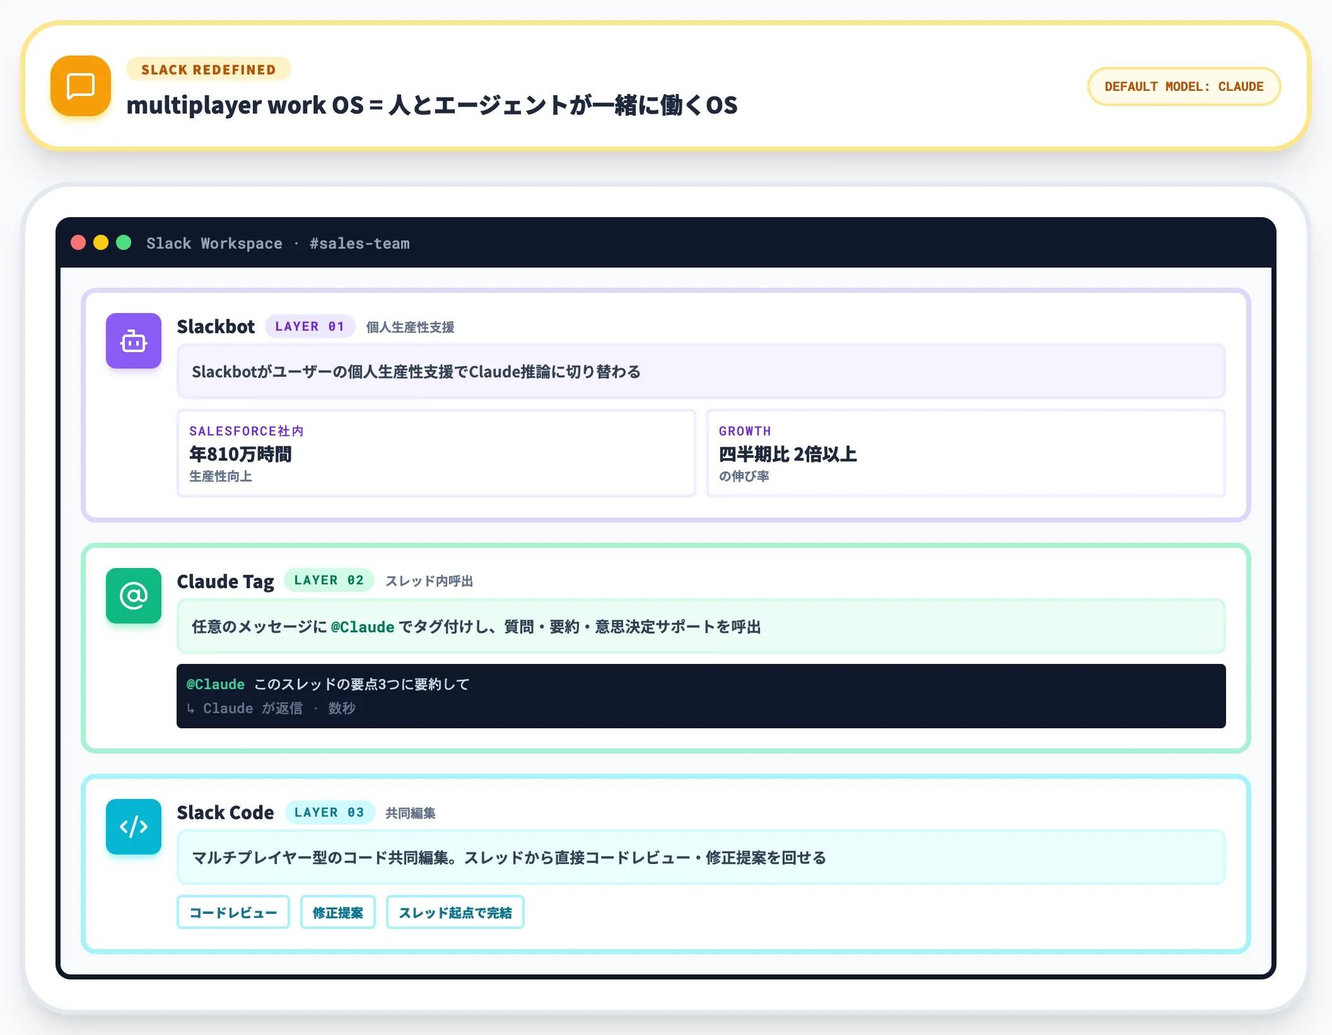This screenshot has width=1332, height=1035.
Task: Click the green @Claude mention in description
Action: coord(363,627)
